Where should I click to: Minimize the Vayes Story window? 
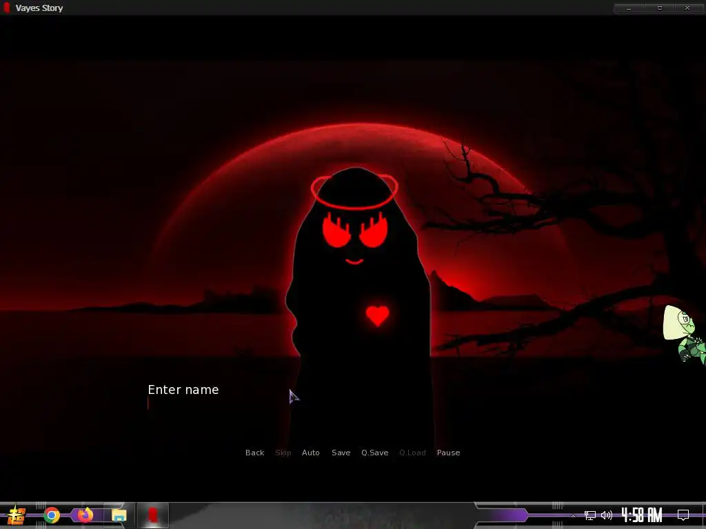[x=629, y=8]
